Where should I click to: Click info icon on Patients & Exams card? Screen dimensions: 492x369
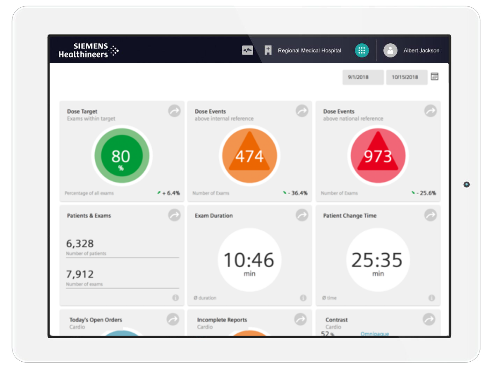click(175, 298)
